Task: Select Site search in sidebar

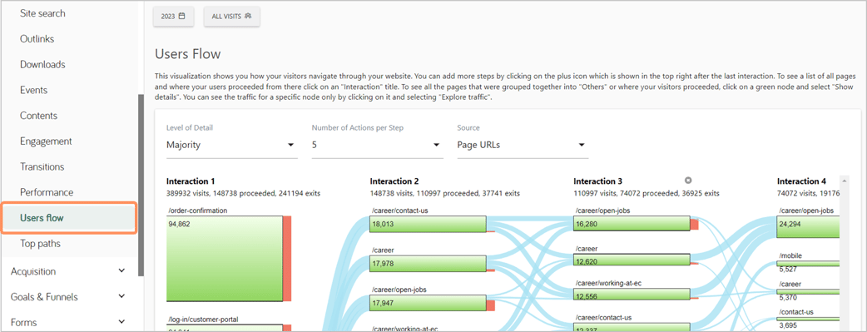Action: click(x=42, y=13)
